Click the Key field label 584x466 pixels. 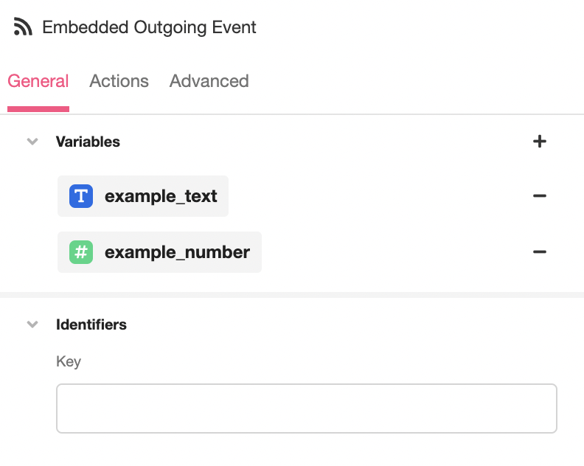[x=69, y=362]
